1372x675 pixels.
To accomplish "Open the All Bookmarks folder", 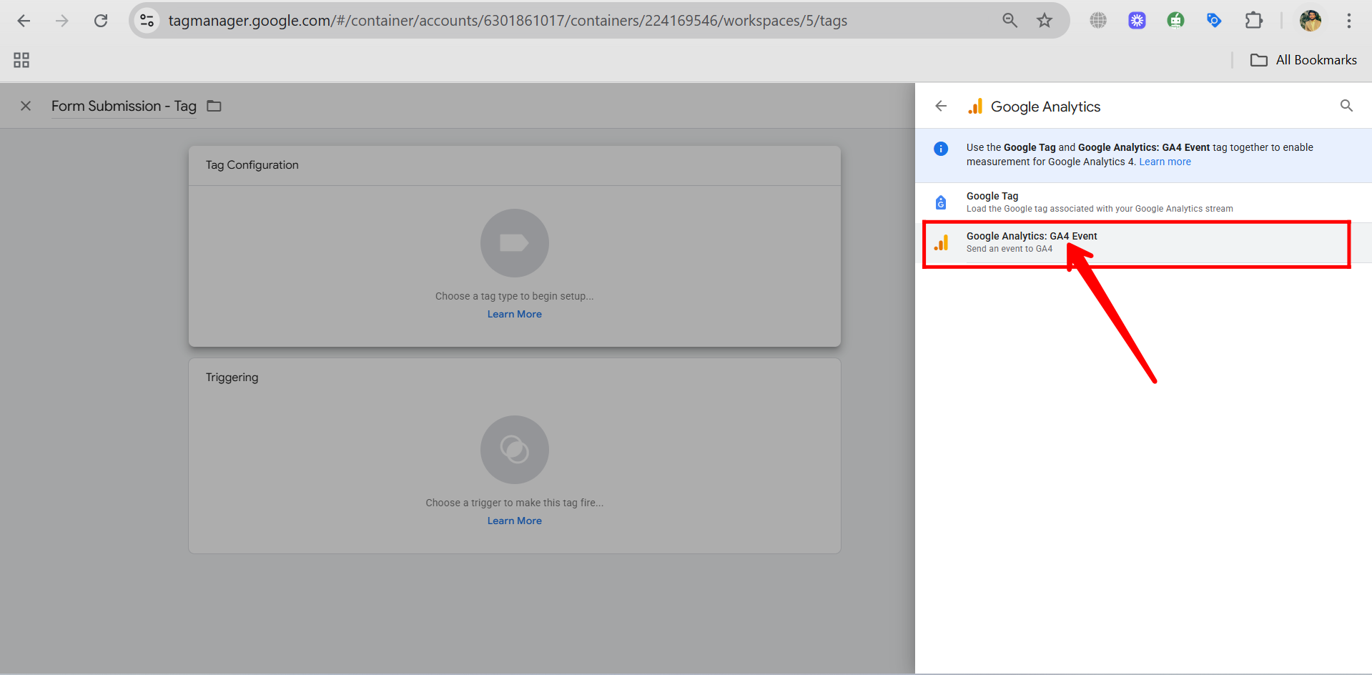I will [1303, 60].
